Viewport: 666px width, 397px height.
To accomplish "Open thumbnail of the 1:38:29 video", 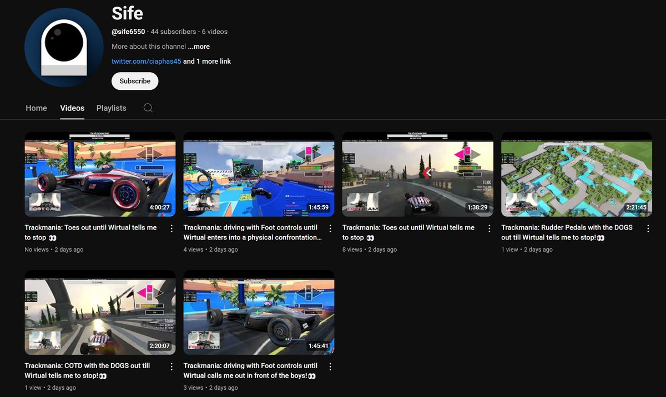I will pyautogui.click(x=418, y=174).
